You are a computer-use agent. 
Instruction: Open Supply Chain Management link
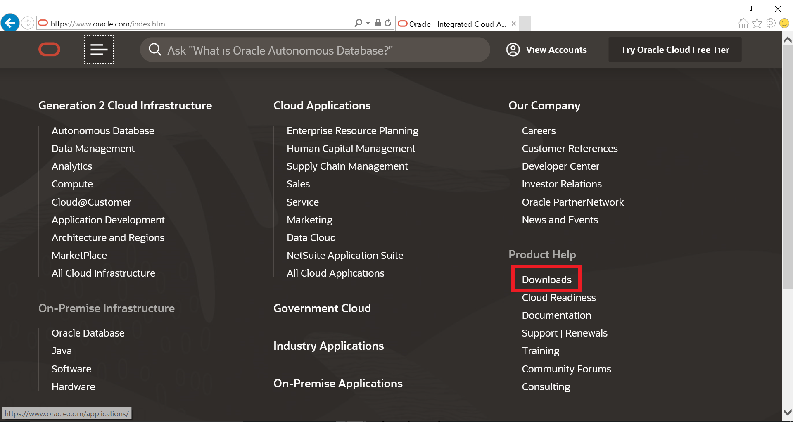click(x=347, y=166)
